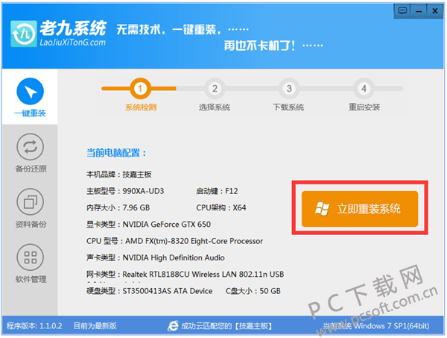Click the LaoJiuXiTonG.com website text
447x338 pixels.
pos(73,43)
